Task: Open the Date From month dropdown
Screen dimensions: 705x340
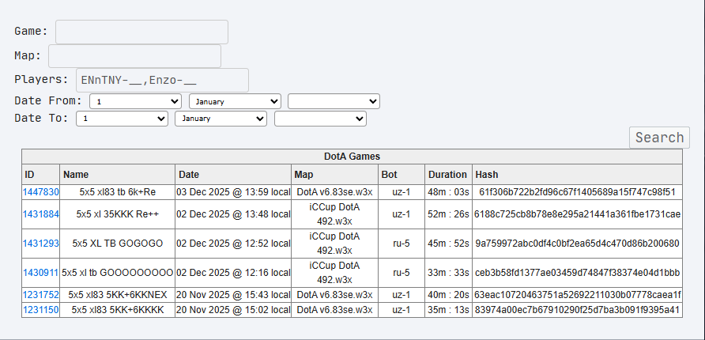Action: point(235,101)
